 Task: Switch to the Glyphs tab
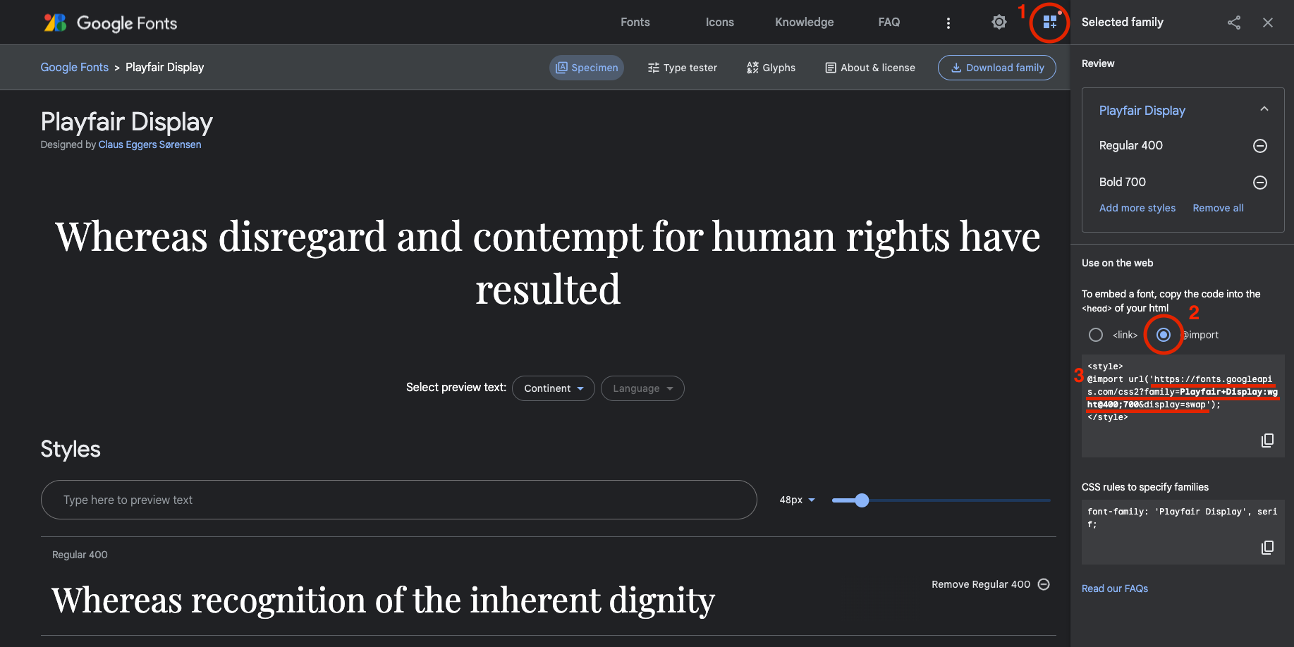pyautogui.click(x=771, y=68)
